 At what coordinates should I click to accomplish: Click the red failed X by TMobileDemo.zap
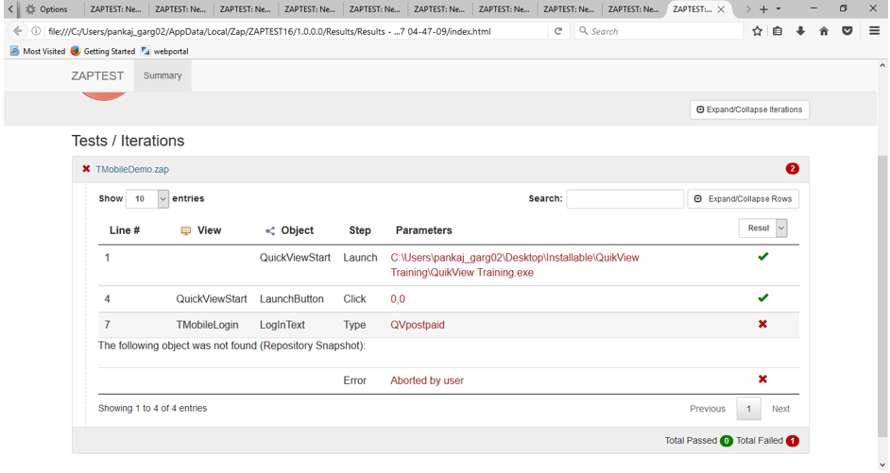click(x=86, y=168)
